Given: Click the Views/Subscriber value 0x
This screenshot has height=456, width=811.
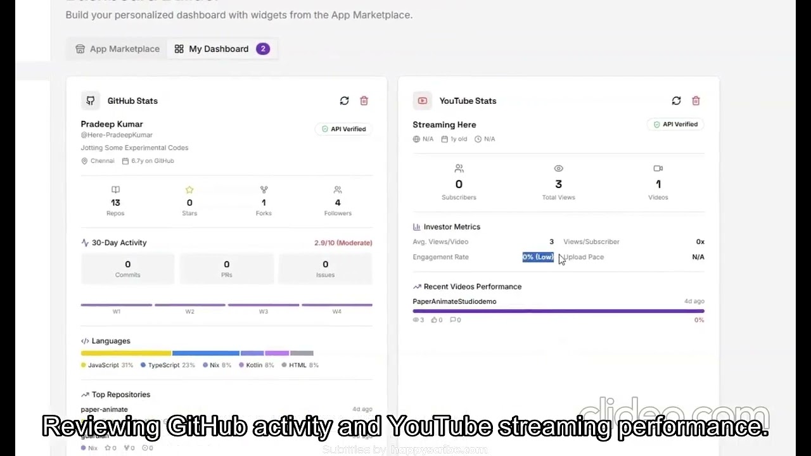Looking at the screenshot, I should coord(700,242).
